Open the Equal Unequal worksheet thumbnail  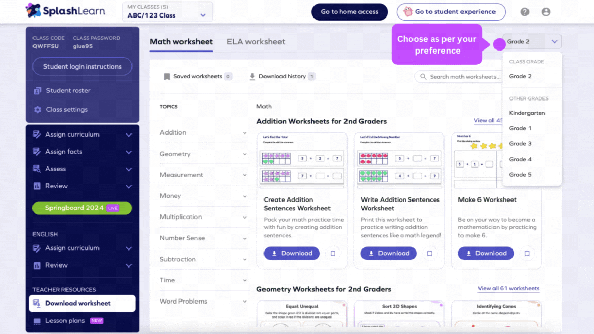tap(302, 314)
